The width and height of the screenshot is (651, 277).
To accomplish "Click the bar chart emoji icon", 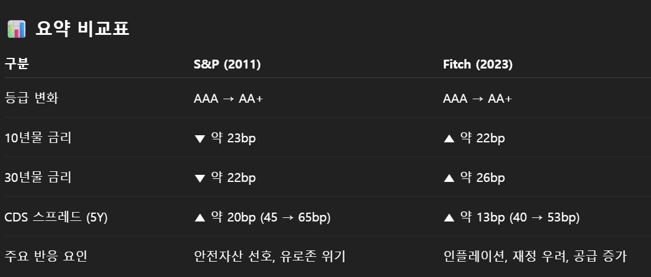I will point(16,28).
